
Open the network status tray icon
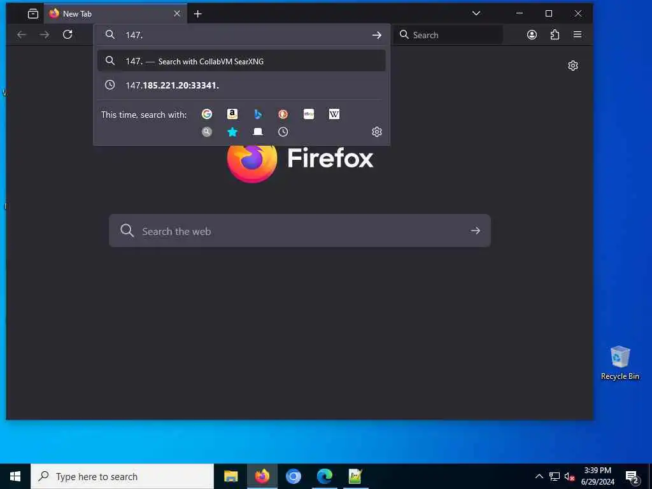pyautogui.click(x=555, y=476)
